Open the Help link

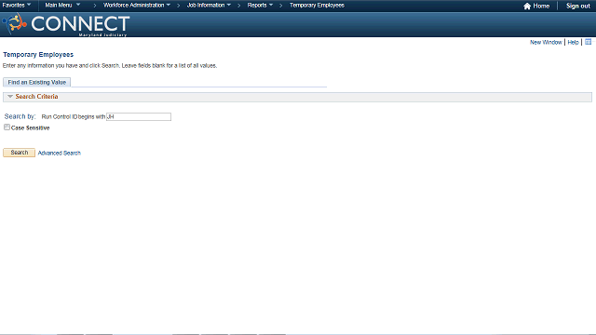click(x=573, y=42)
